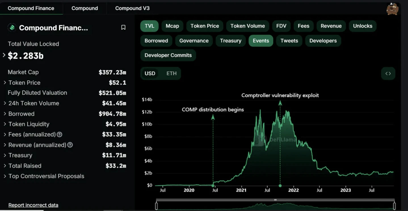Click the left handle of time range slider
Viewport: 408px width, 211px height.
click(156, 206)
